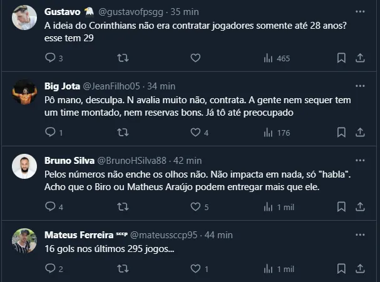Reply to Gustavo's tweet

51,58
